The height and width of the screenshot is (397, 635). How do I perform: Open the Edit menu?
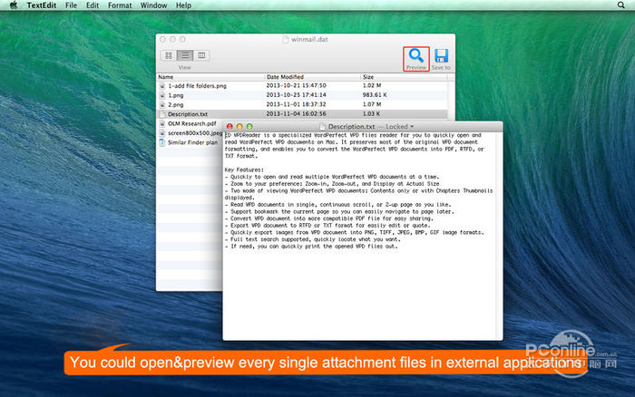93,5
